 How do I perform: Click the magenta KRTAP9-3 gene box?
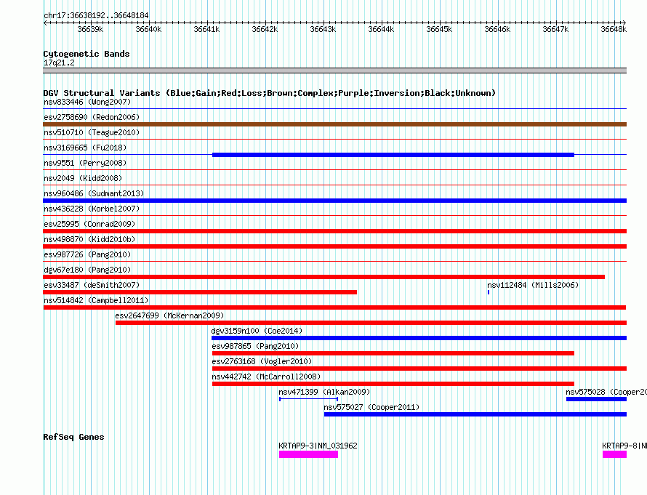[309, 454]
